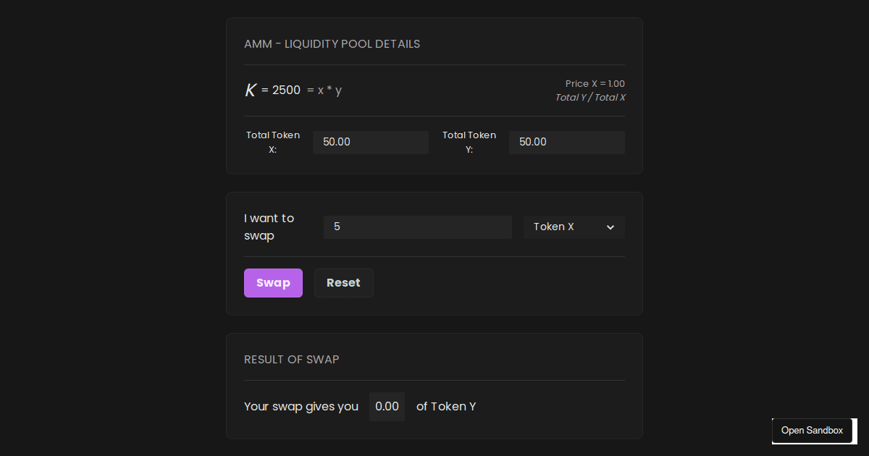869x456 pixels.
Task: Select the swap currency combo box
Action: [574, 227]
